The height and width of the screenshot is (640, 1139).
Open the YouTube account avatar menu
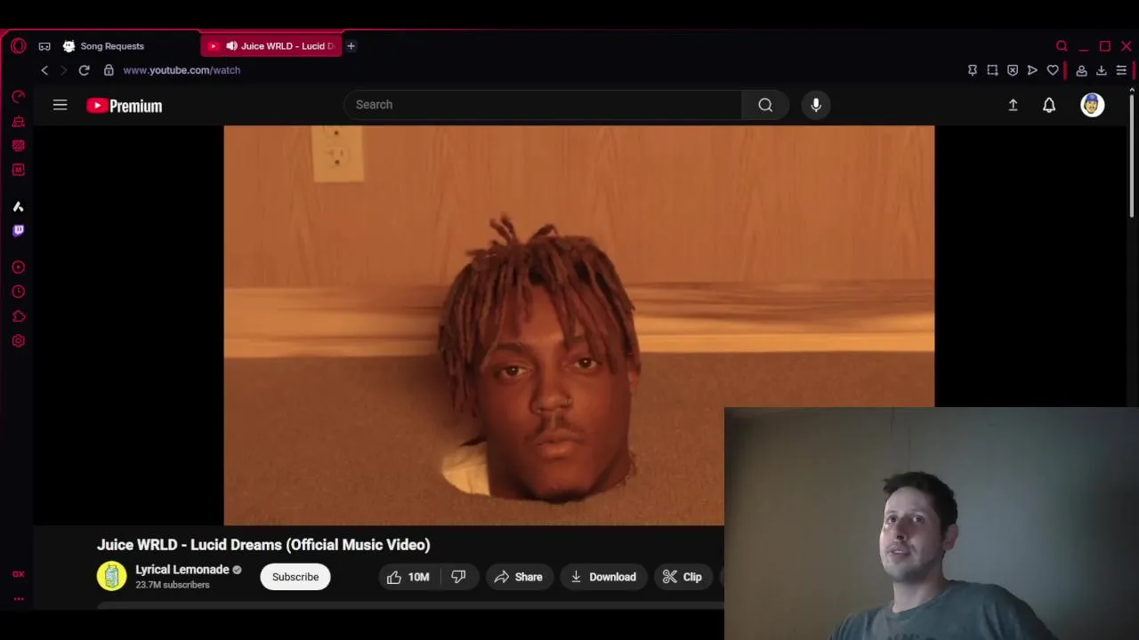coord(1092,105)
